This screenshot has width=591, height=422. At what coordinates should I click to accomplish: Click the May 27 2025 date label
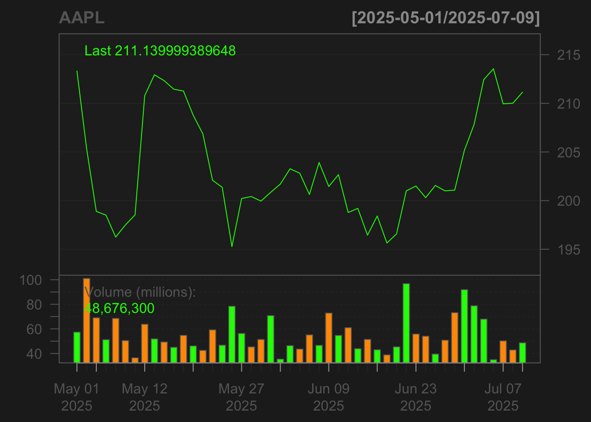point(241,397)
